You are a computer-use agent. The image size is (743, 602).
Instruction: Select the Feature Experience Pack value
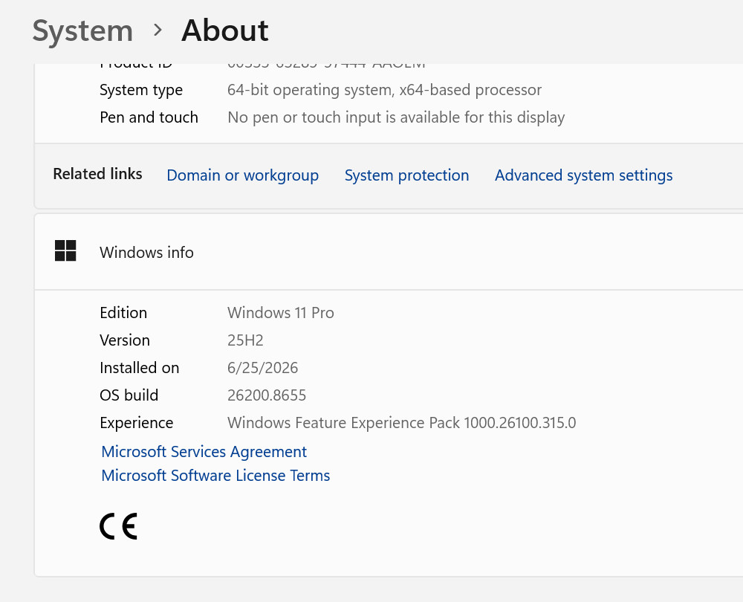click(401, 423)
